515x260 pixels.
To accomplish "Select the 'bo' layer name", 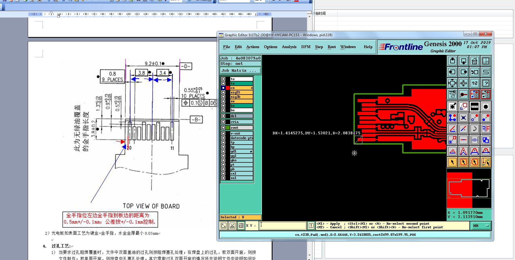I will 241,110.
